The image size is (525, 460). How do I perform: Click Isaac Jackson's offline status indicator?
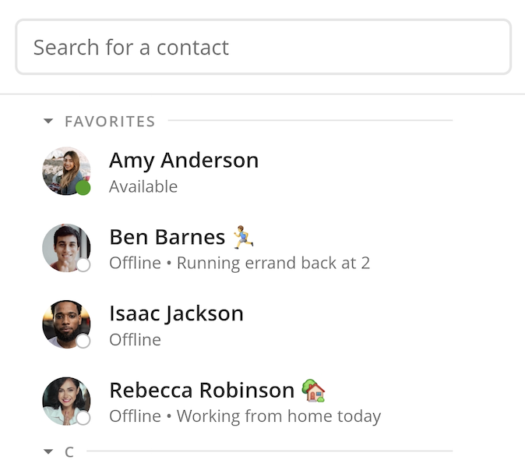tap(83, 341)
